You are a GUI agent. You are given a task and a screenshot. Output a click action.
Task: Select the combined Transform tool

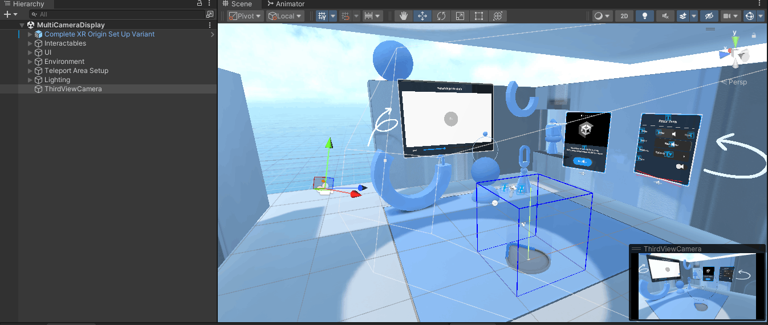[498, 16]
